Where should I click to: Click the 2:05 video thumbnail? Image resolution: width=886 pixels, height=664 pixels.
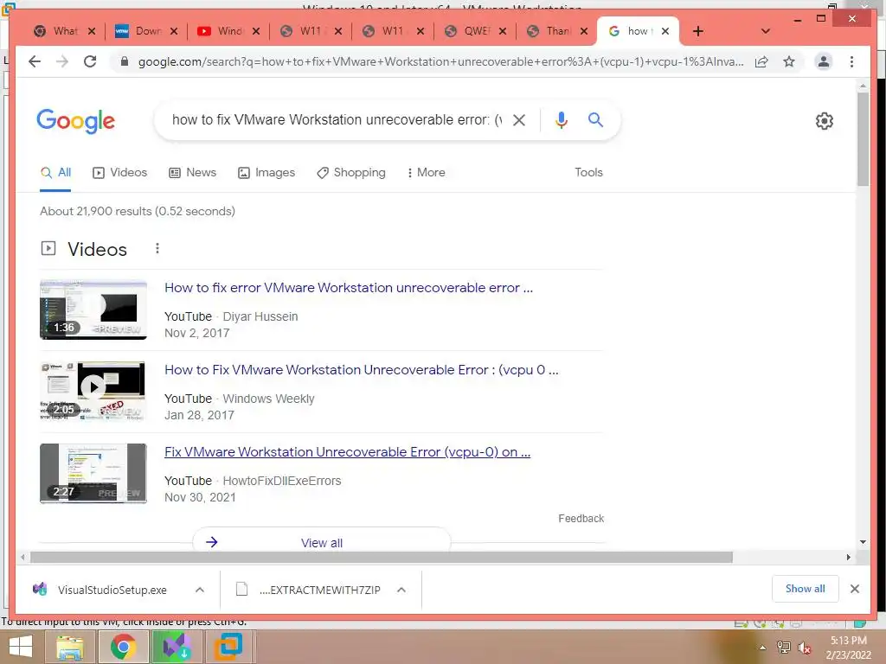tap(93, 392)
